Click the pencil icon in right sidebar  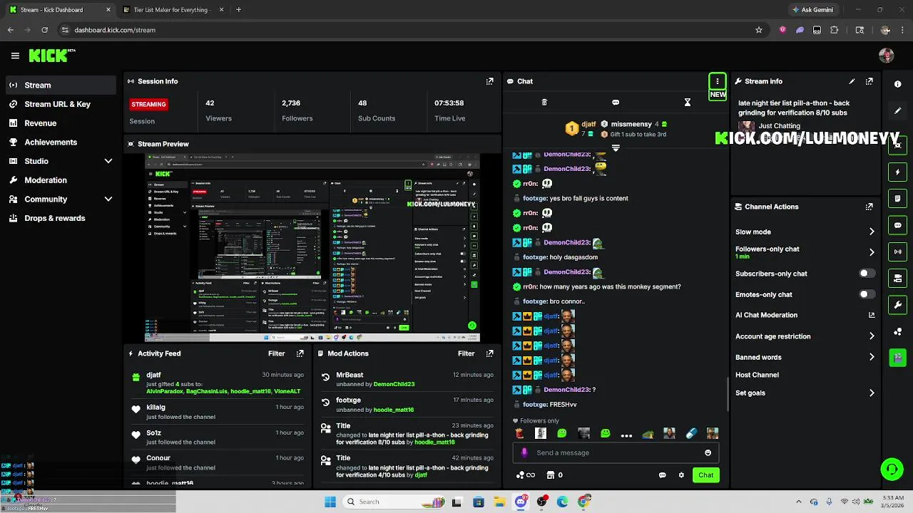tap(897, 111)
